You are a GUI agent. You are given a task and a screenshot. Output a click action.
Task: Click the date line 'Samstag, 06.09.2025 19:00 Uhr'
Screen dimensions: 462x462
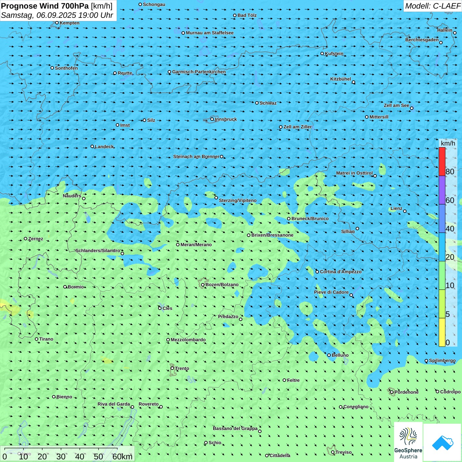click(x=57, y=15)
